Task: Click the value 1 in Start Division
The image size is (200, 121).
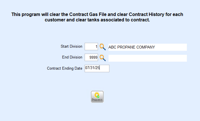Action: coord(96,47)
